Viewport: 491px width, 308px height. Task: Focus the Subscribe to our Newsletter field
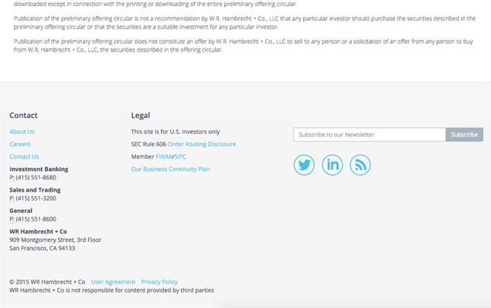click(x=369, y=135)
